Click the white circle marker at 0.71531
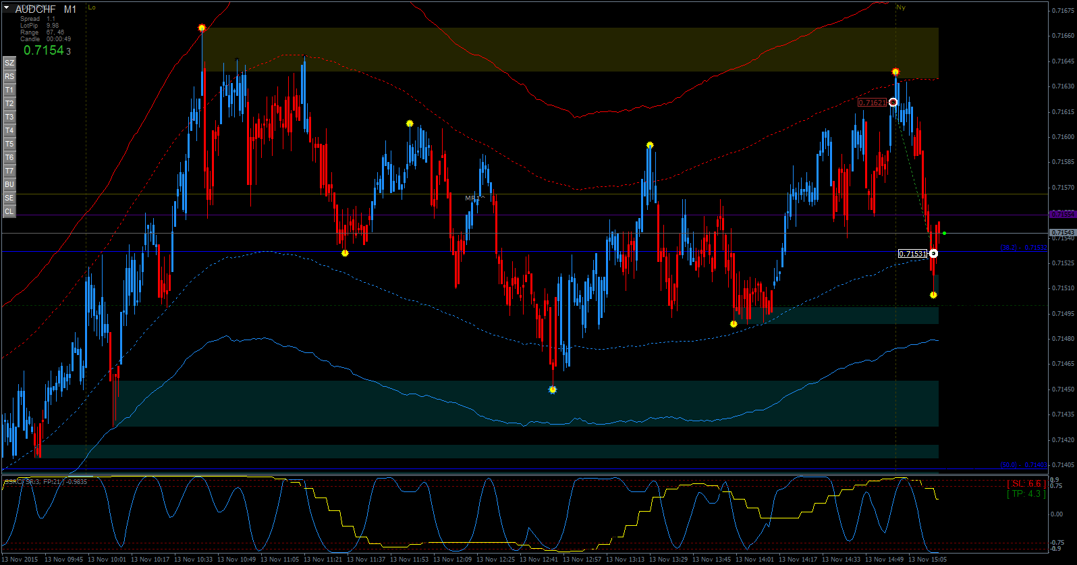 (x=933, y=253)
